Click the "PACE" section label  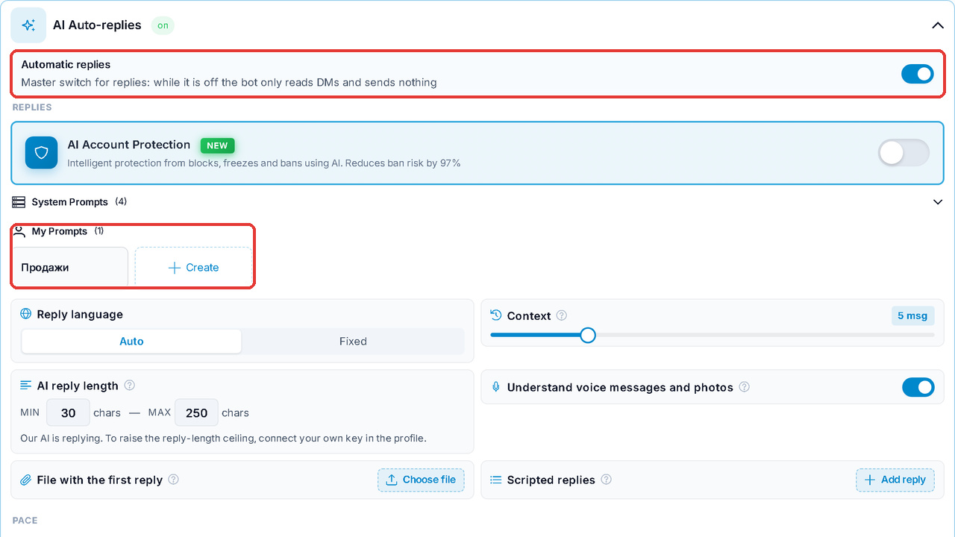click(25, 521)
